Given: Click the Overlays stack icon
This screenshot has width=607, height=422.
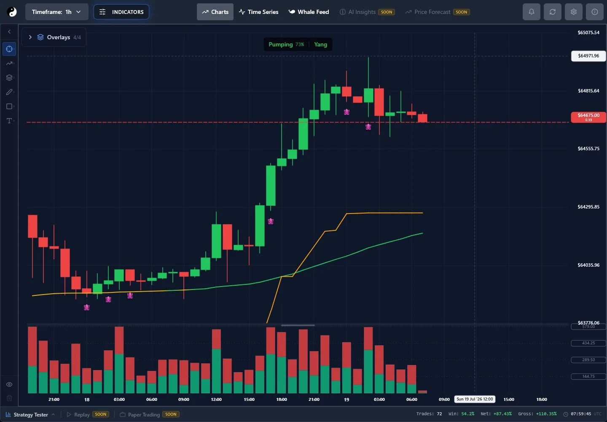Looking at the screenshot, I should (40, 37).
